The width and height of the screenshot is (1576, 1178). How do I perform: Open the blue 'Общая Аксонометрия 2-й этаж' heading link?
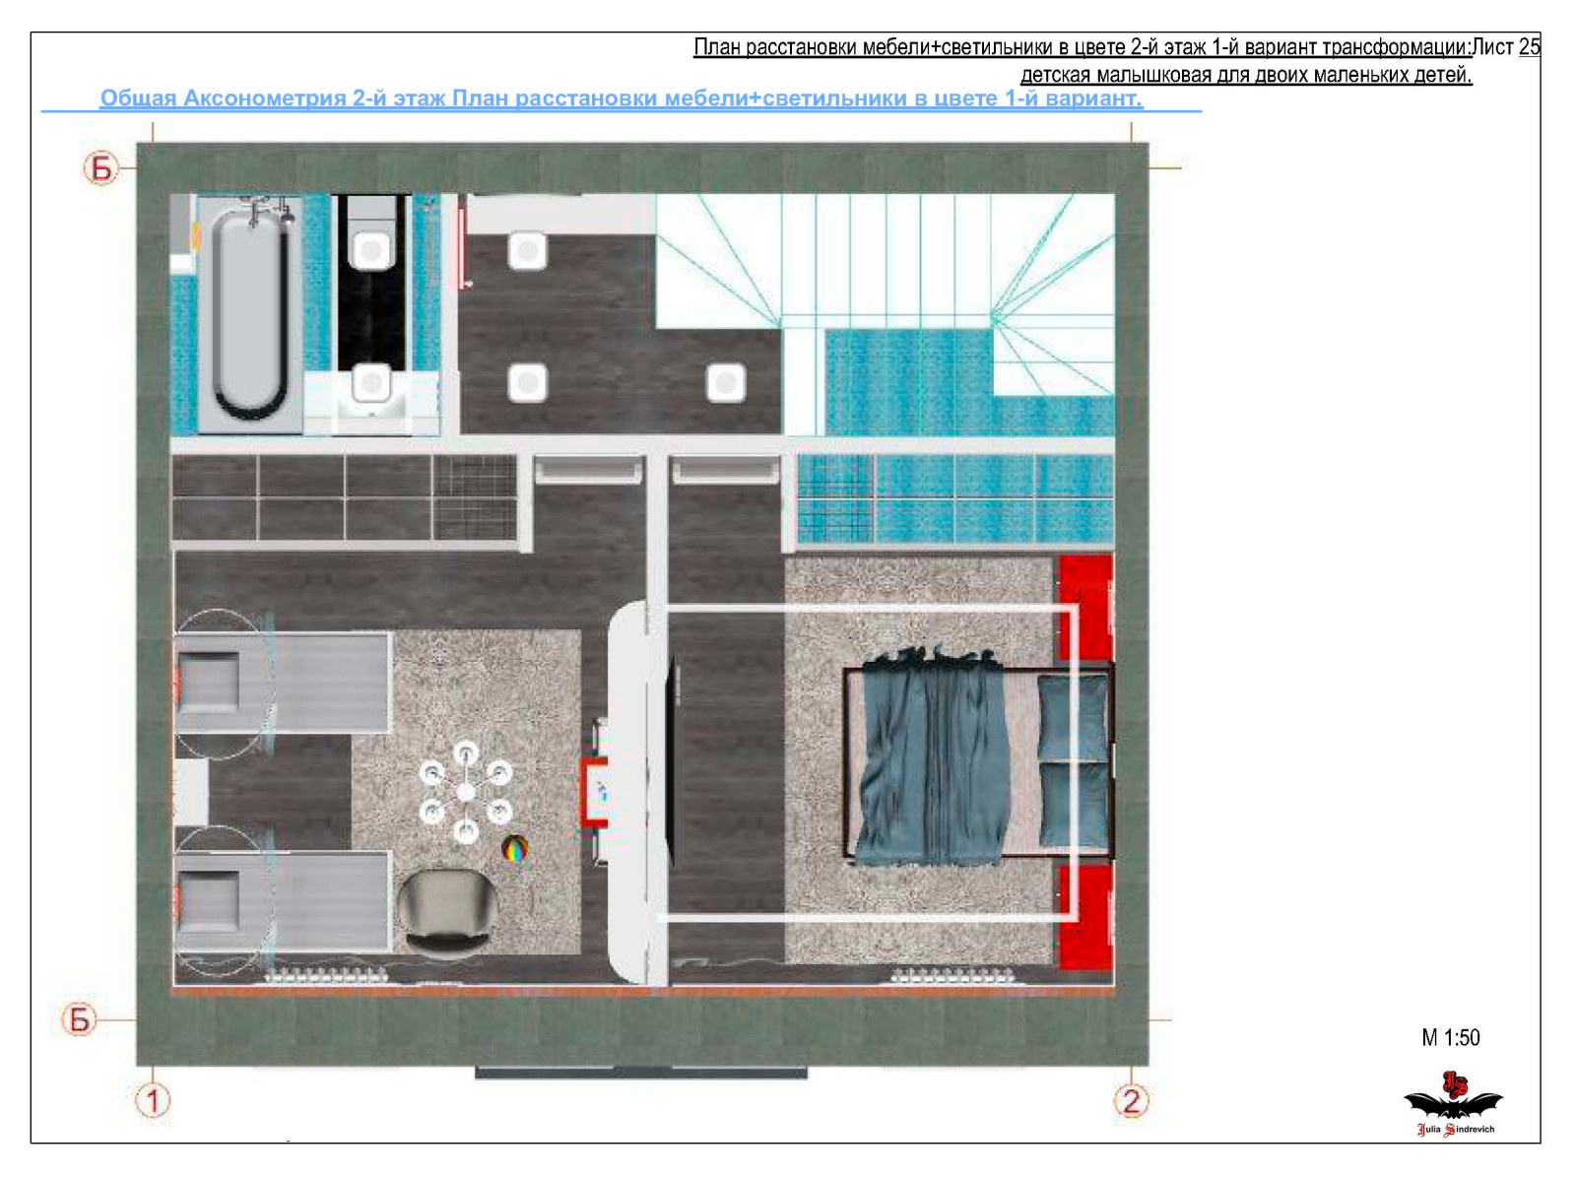click(x=621, y=98)
